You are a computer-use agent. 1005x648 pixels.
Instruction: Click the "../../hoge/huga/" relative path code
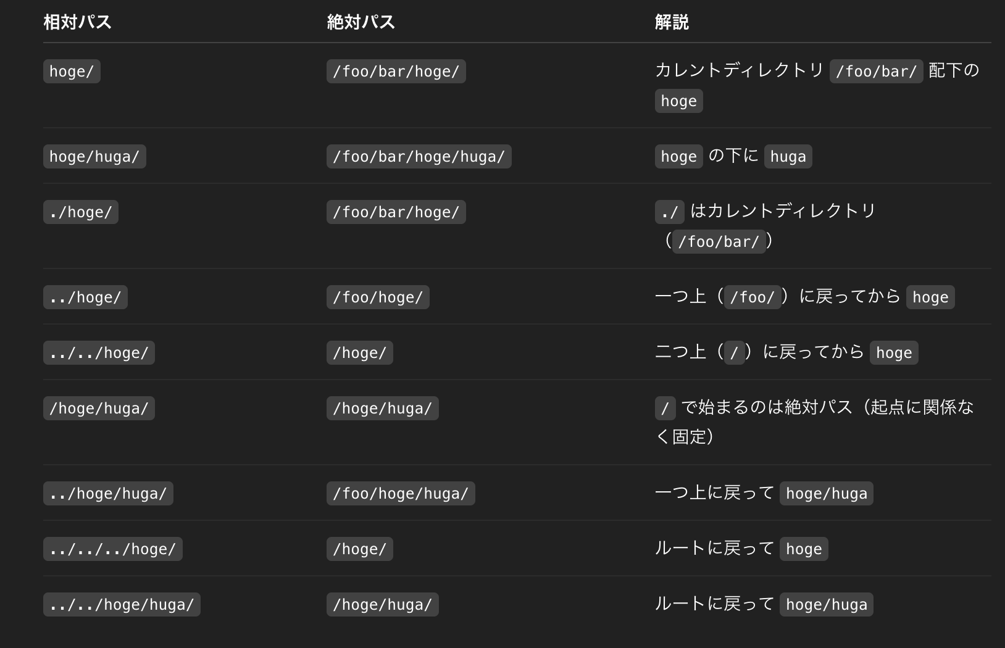click(x=122, y=605)
